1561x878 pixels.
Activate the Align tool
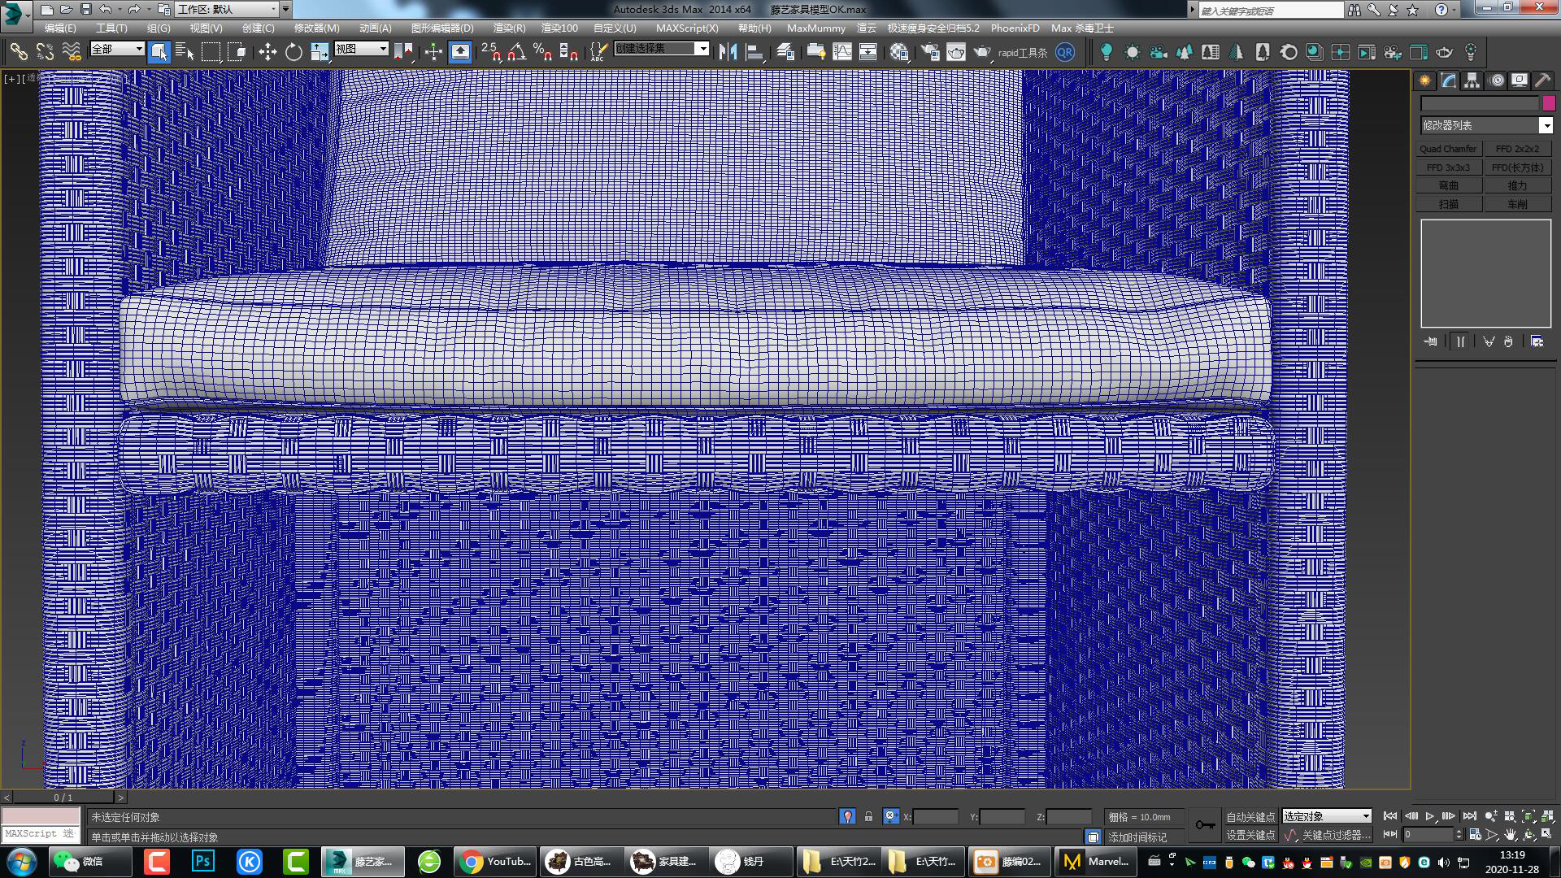tap(757, 50)
